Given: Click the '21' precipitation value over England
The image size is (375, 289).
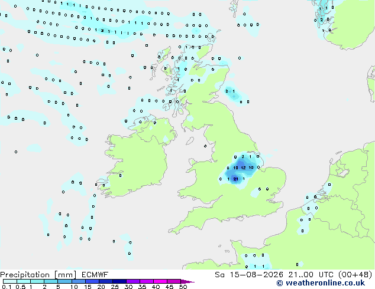Looking at the screenshot, I should 235,179.
